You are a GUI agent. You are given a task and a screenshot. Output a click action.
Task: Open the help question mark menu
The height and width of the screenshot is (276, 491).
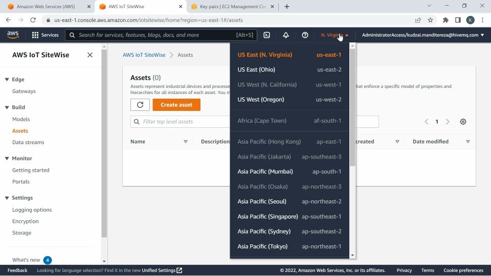pyautogui.click(x=305, y=35)
